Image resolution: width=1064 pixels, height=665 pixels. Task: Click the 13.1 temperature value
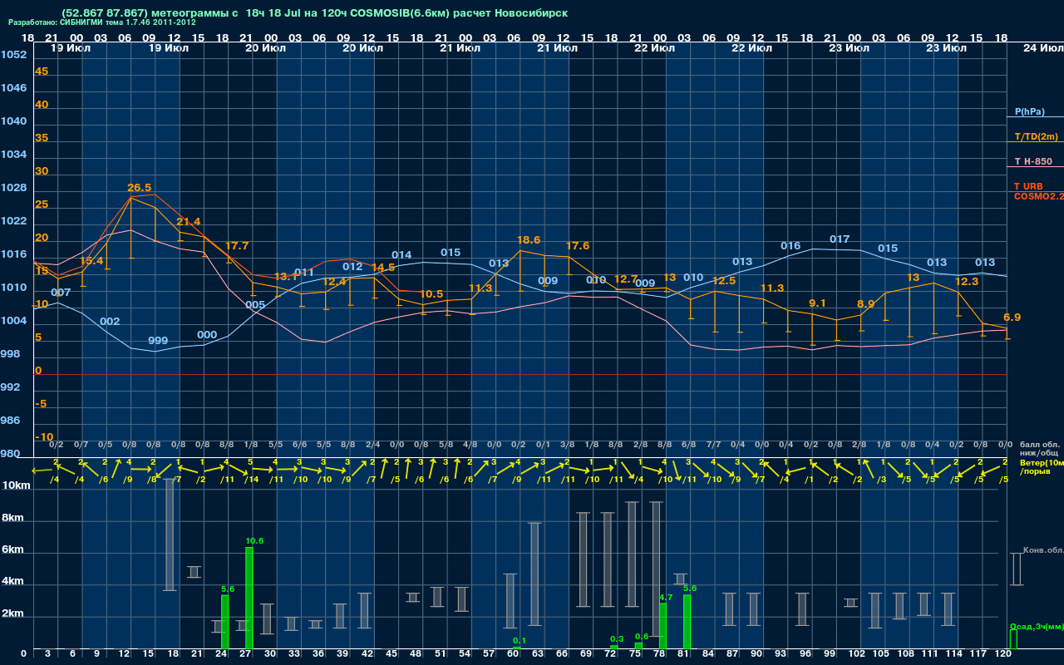tap(285, 277)
